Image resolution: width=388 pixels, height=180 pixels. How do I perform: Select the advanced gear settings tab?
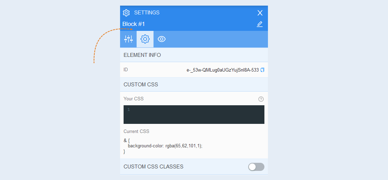[145, 39]
